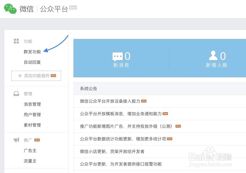Screen dimensions: 246x173
Task: Open 消息管理 in the sidebar
Action: coord(32,104)
